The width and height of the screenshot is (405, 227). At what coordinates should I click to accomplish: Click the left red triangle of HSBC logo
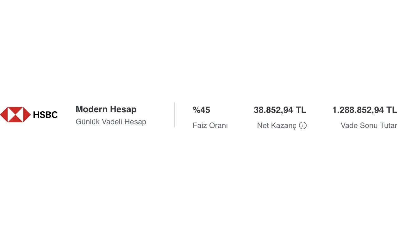3,114
